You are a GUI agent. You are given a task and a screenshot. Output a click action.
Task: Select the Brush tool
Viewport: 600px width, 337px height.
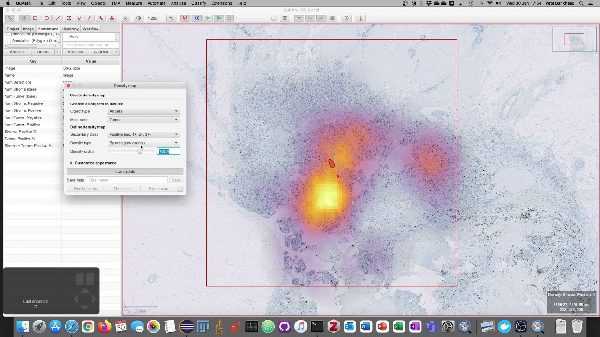coord(90,18)
